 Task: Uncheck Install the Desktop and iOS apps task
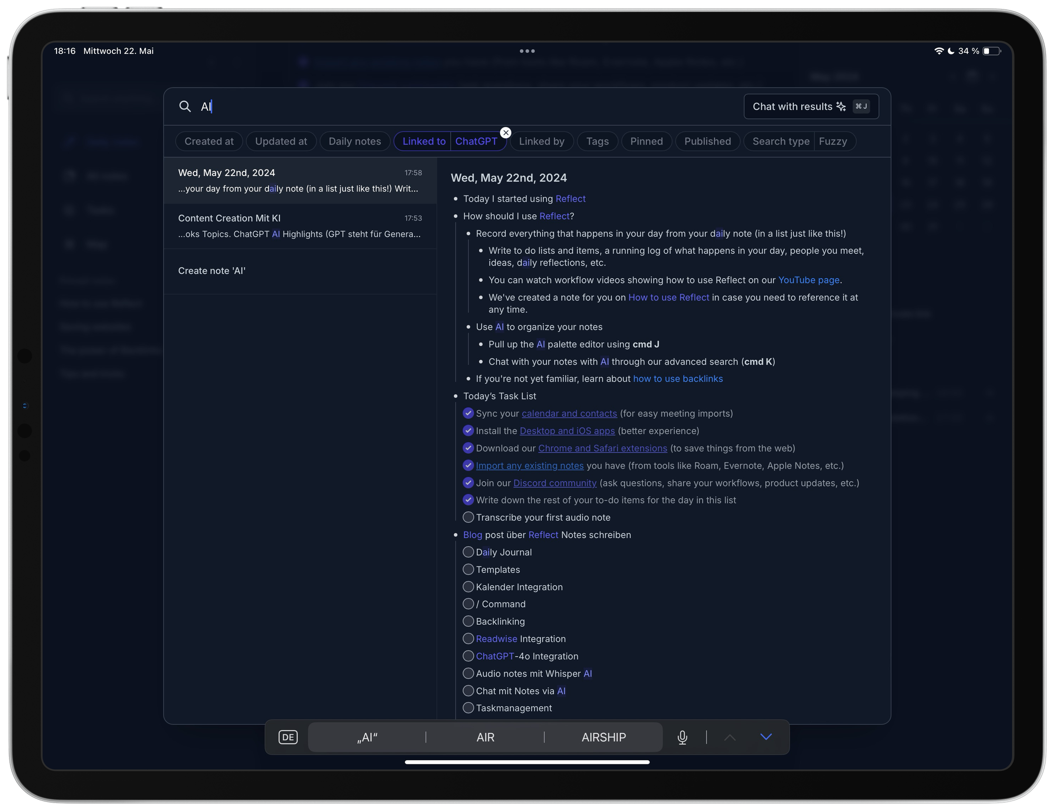click(x=468, y=431)
